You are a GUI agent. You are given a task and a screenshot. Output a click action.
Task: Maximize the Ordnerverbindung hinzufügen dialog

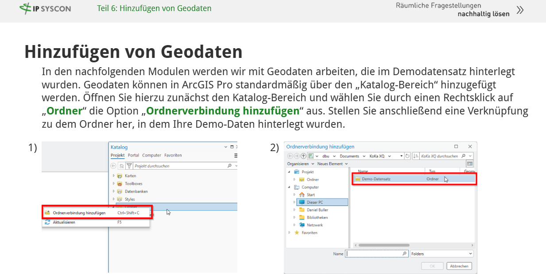(456, 146)
